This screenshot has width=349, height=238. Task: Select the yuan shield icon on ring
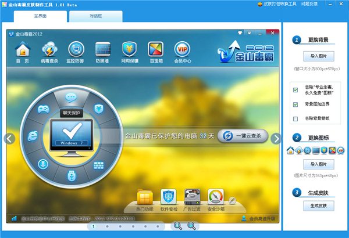[99, 109]
